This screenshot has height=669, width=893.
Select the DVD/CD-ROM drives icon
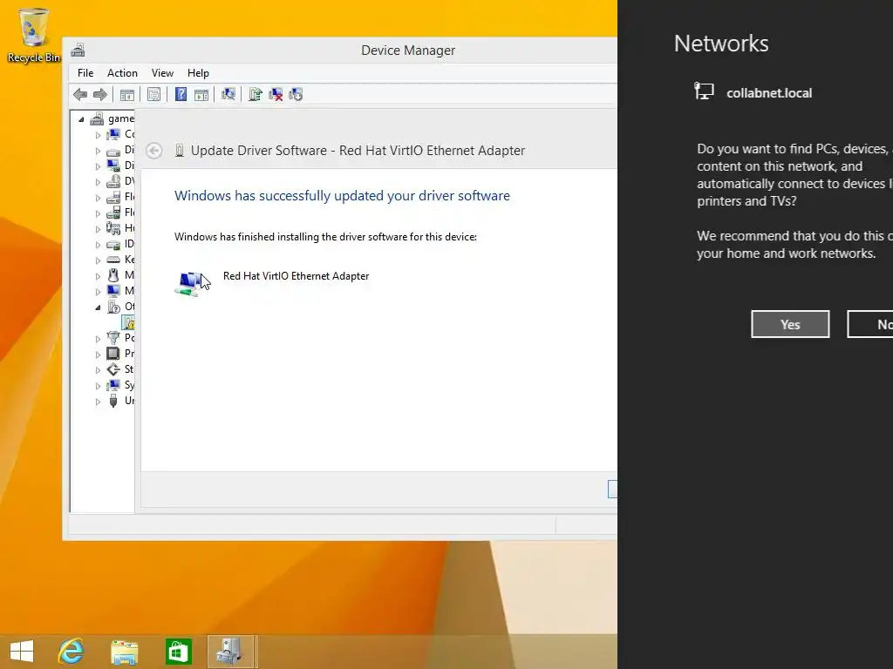pos(114,181)
